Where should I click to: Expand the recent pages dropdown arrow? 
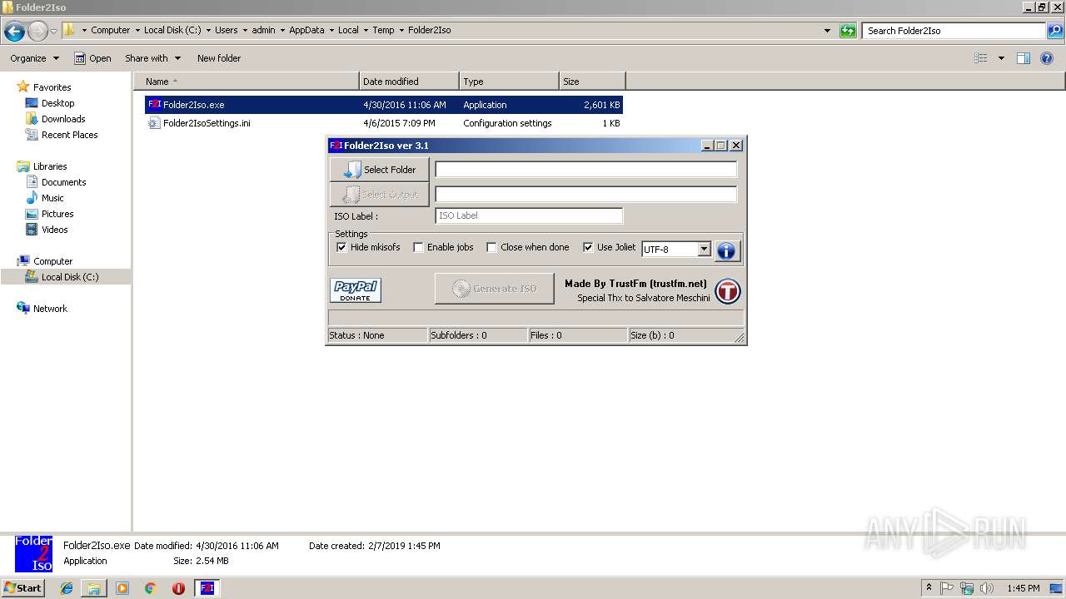54,32
